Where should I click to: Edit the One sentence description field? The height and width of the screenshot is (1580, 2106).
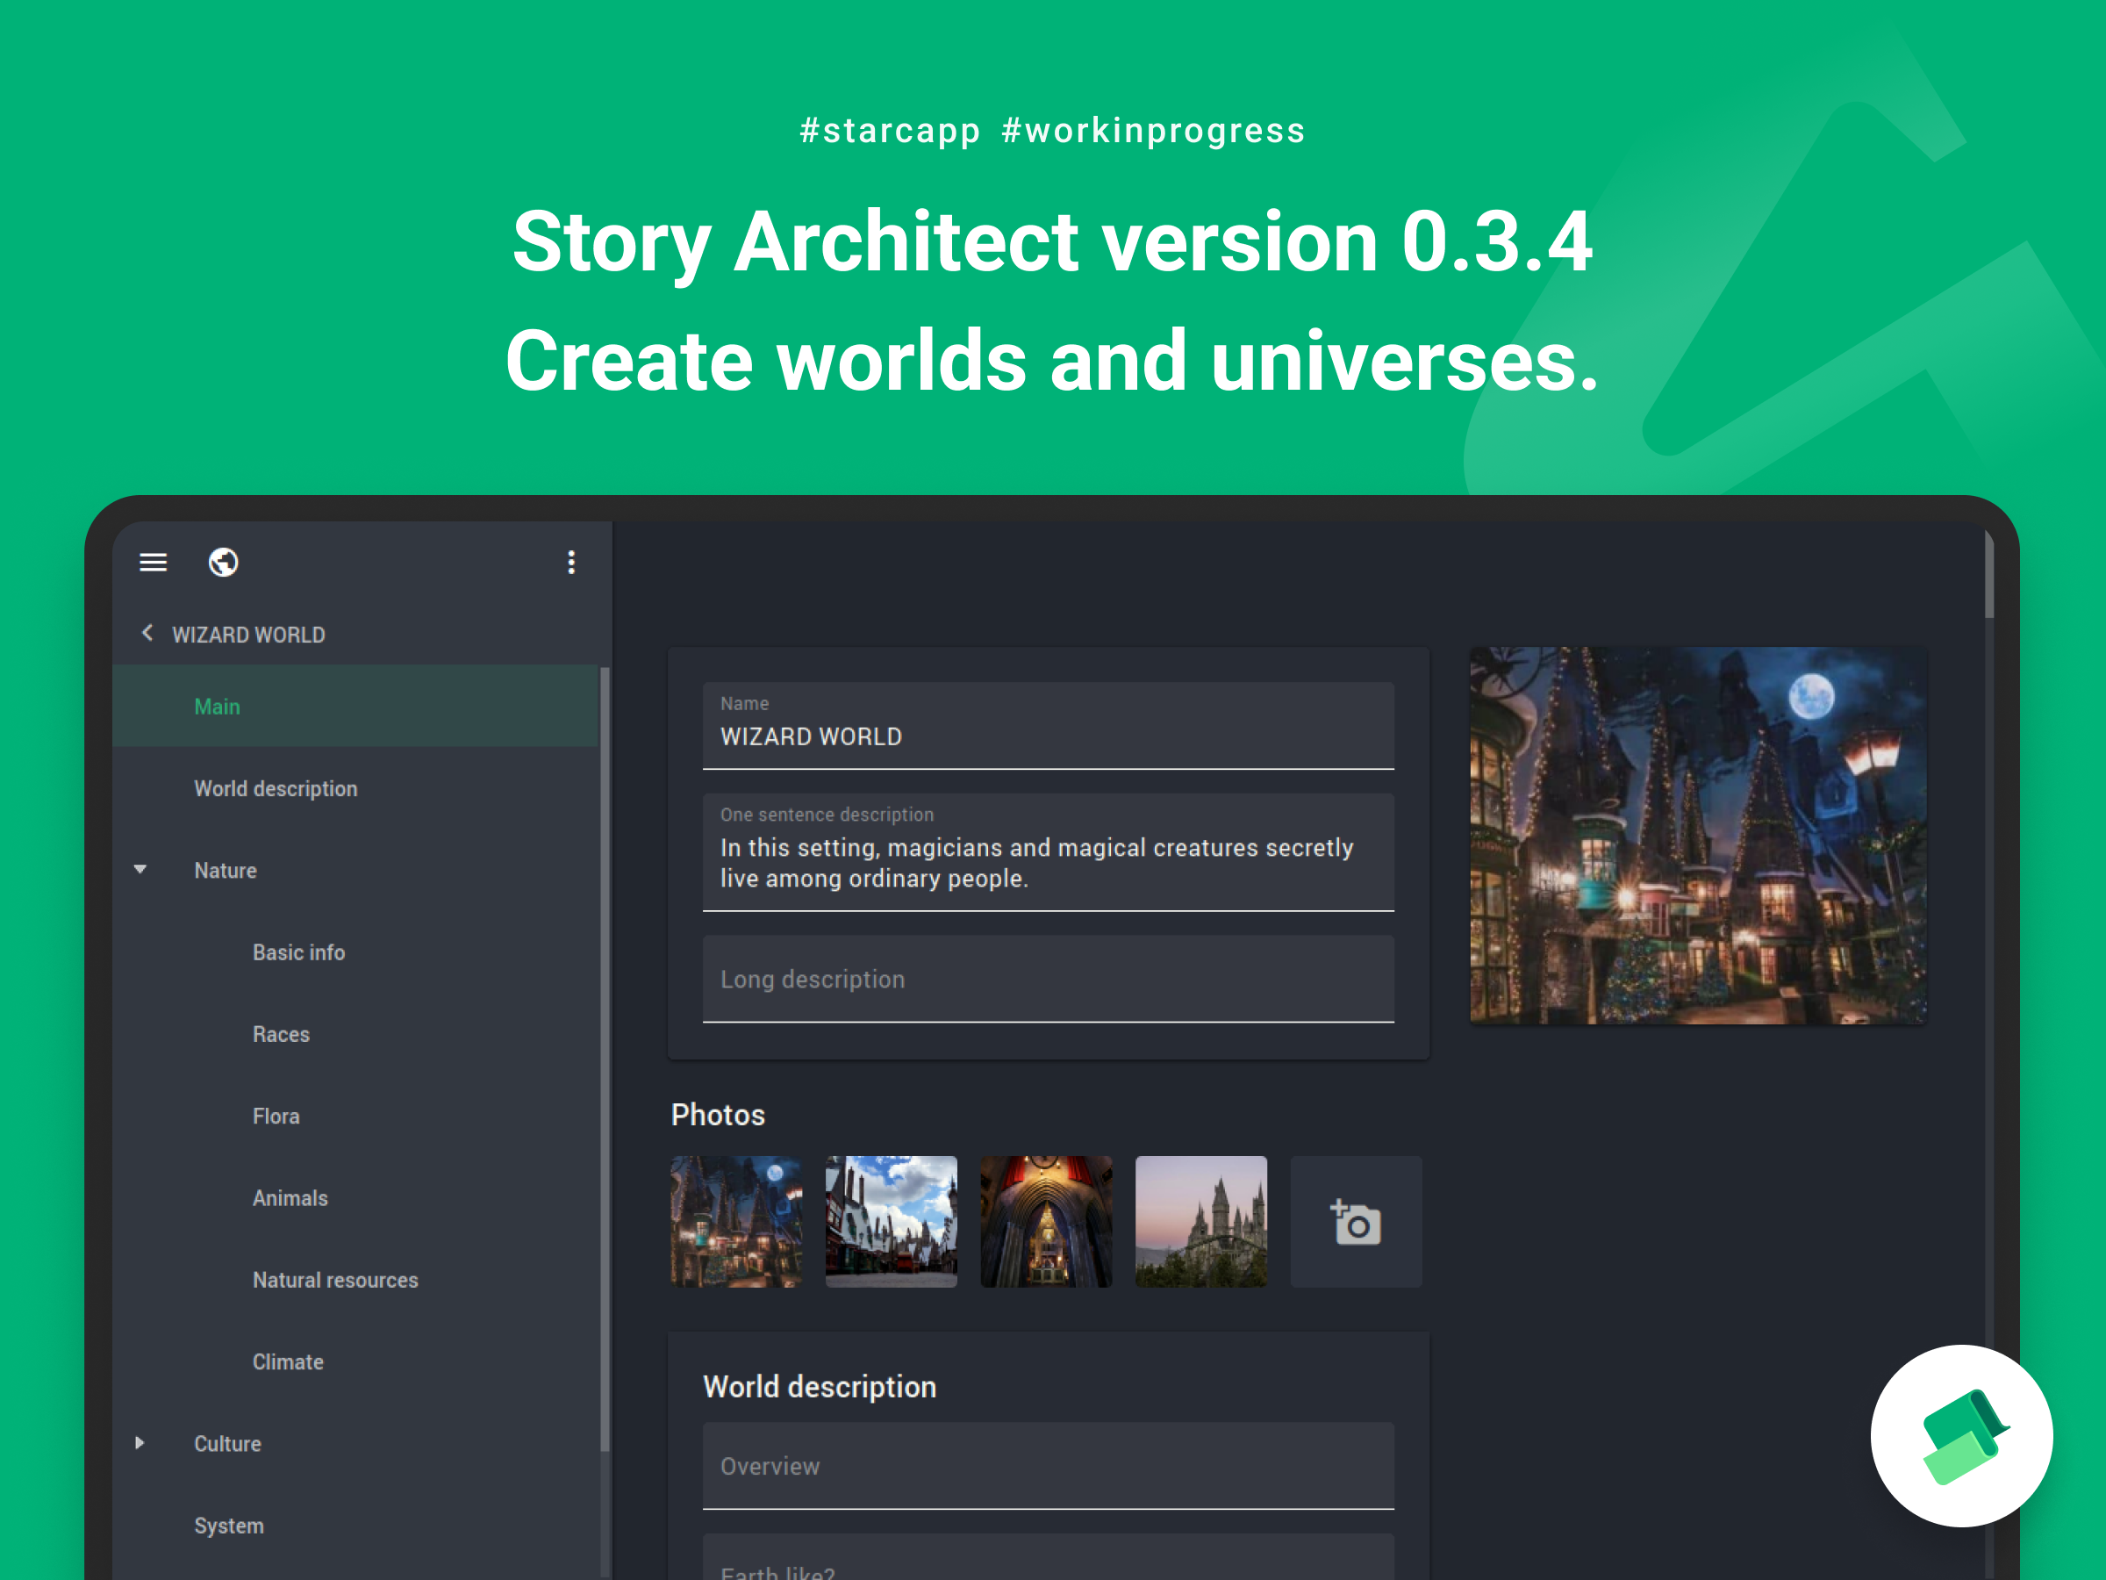(1049, 852)
